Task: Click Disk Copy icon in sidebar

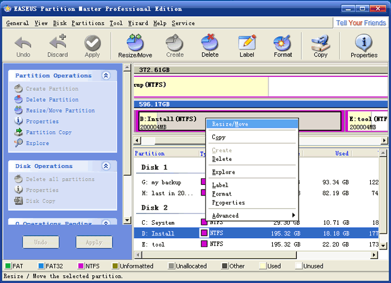Action: [x=18, y=201]
